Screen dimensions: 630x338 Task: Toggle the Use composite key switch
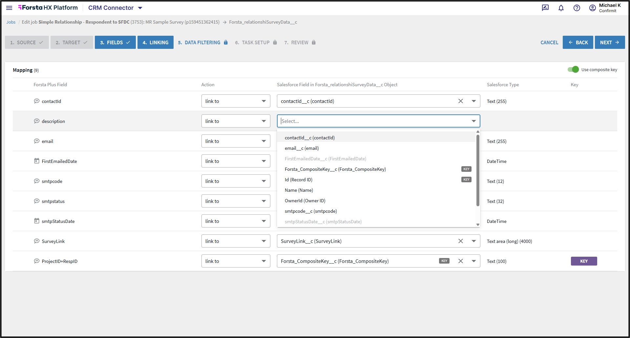573,70
